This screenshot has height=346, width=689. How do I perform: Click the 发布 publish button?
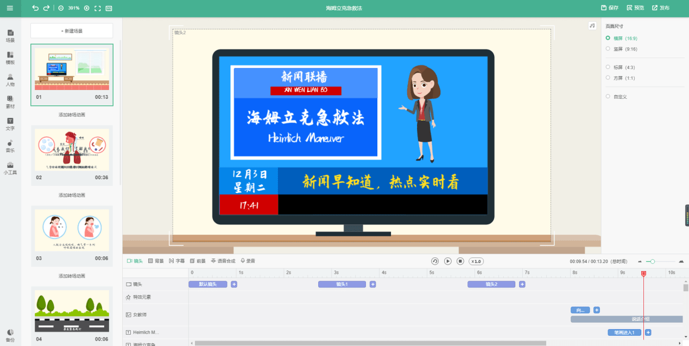tap(661, 8)
